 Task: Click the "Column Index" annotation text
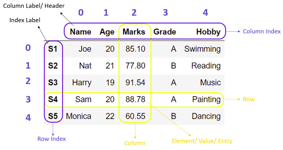262,31
